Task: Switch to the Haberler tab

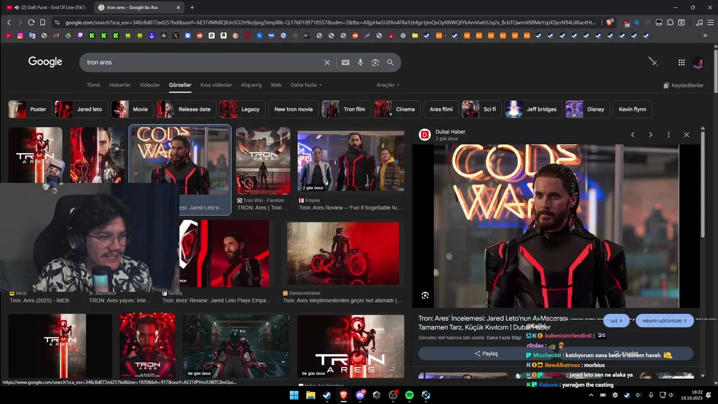Action: coord(119,85)
